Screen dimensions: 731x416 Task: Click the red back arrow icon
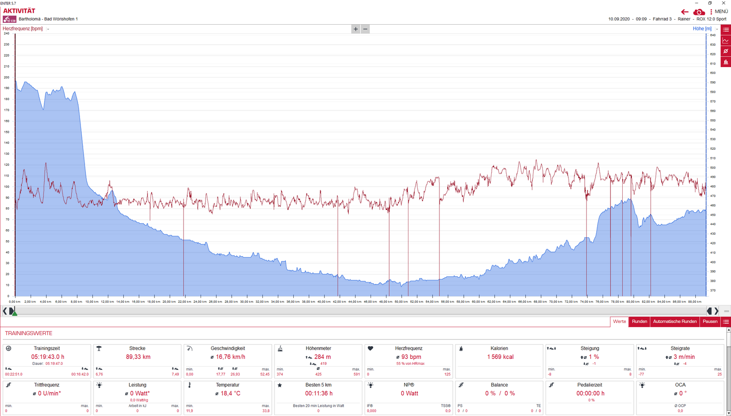tap(684, 12)
